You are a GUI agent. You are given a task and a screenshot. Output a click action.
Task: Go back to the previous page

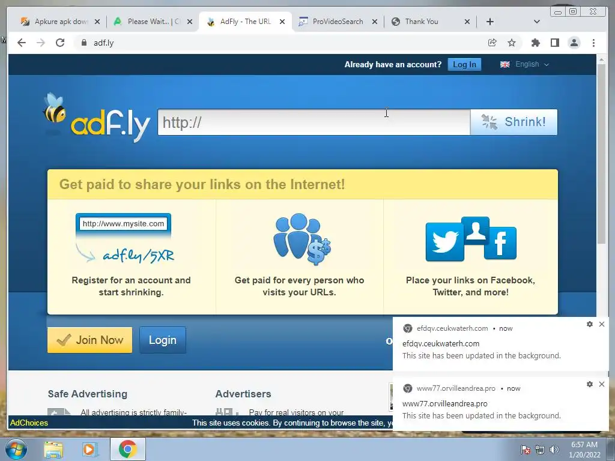pyautogui.click(x=22, y=43)
